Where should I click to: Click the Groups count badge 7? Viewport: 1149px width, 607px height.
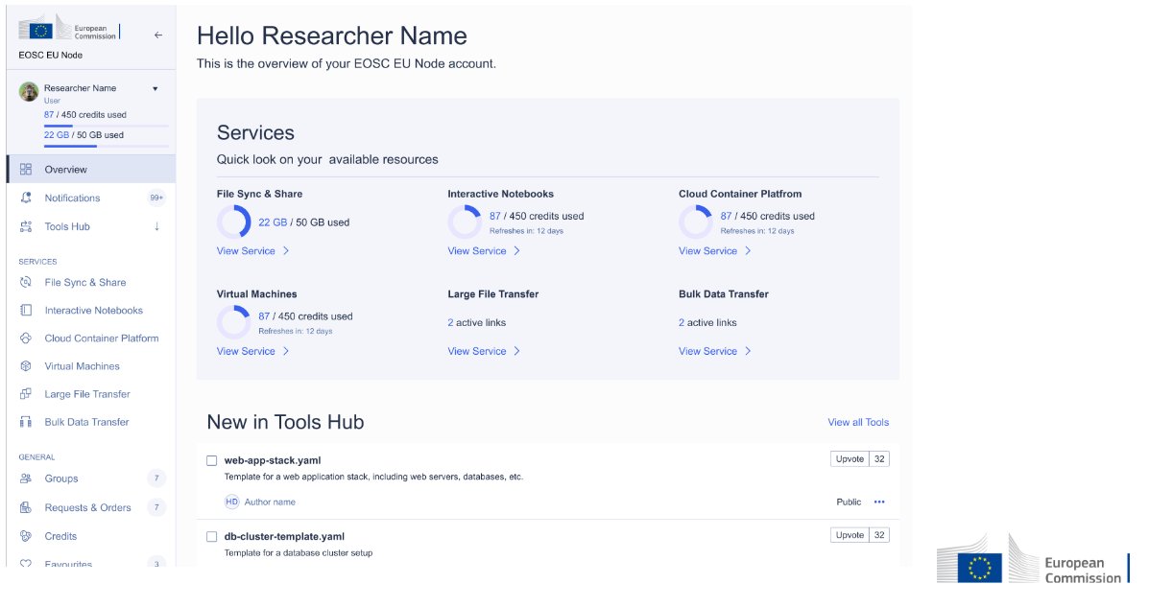coord(156,479)
